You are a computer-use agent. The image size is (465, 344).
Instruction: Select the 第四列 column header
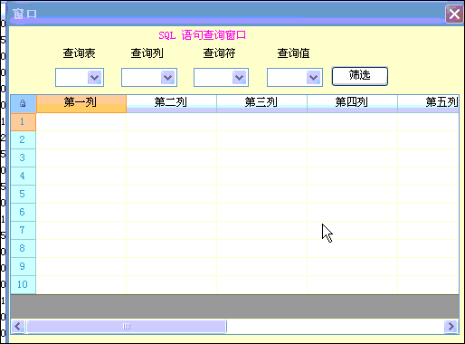click(x=352, y=103)
